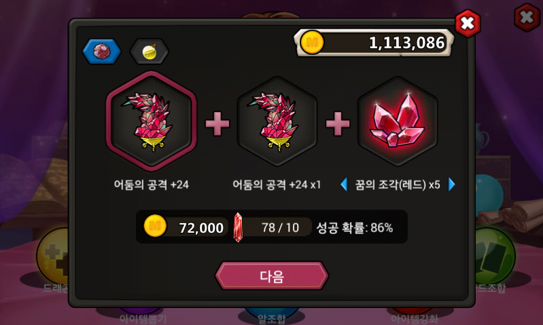Choose the second 어둠의 공격 +24 x1 material
543x325 pixels.
click(277, 121)
